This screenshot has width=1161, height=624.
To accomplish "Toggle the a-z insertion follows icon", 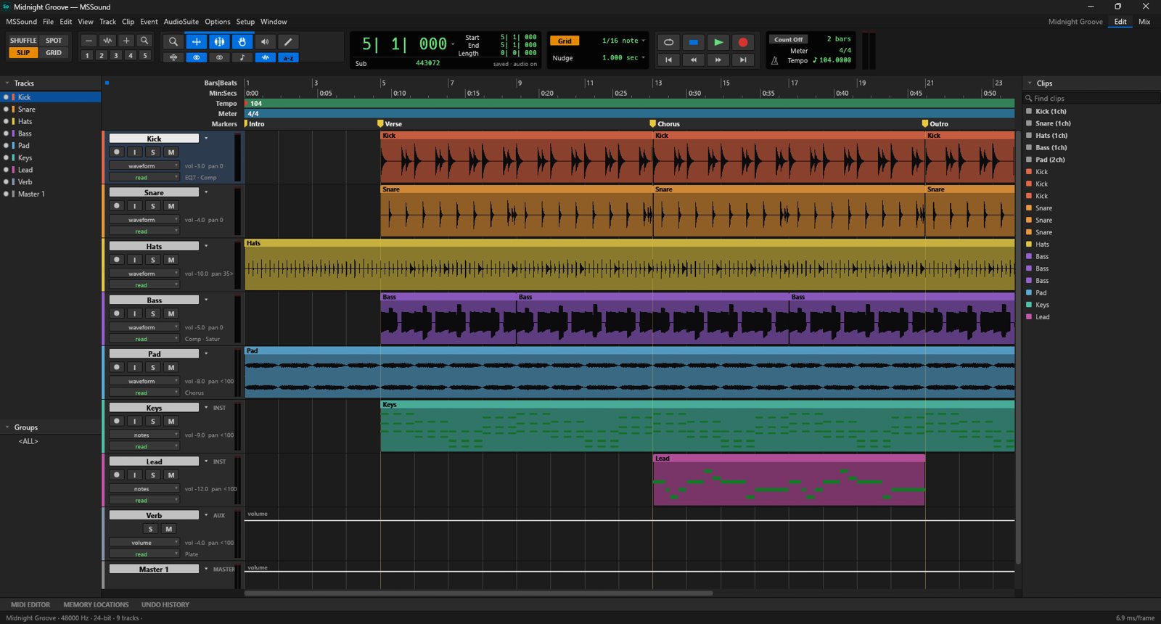I will pyautogui.click(x=288, y=57).
